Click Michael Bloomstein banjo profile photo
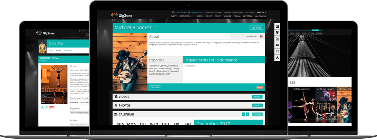 click(x=130, y=62)
